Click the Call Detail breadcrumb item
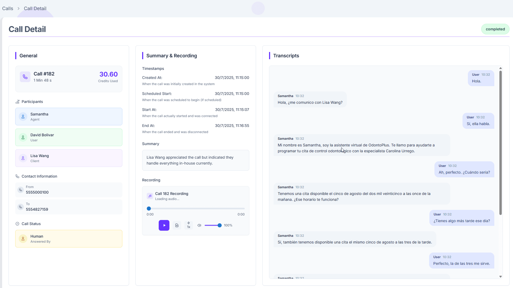 [x=35, y=9]
